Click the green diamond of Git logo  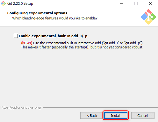click(153, 17)
